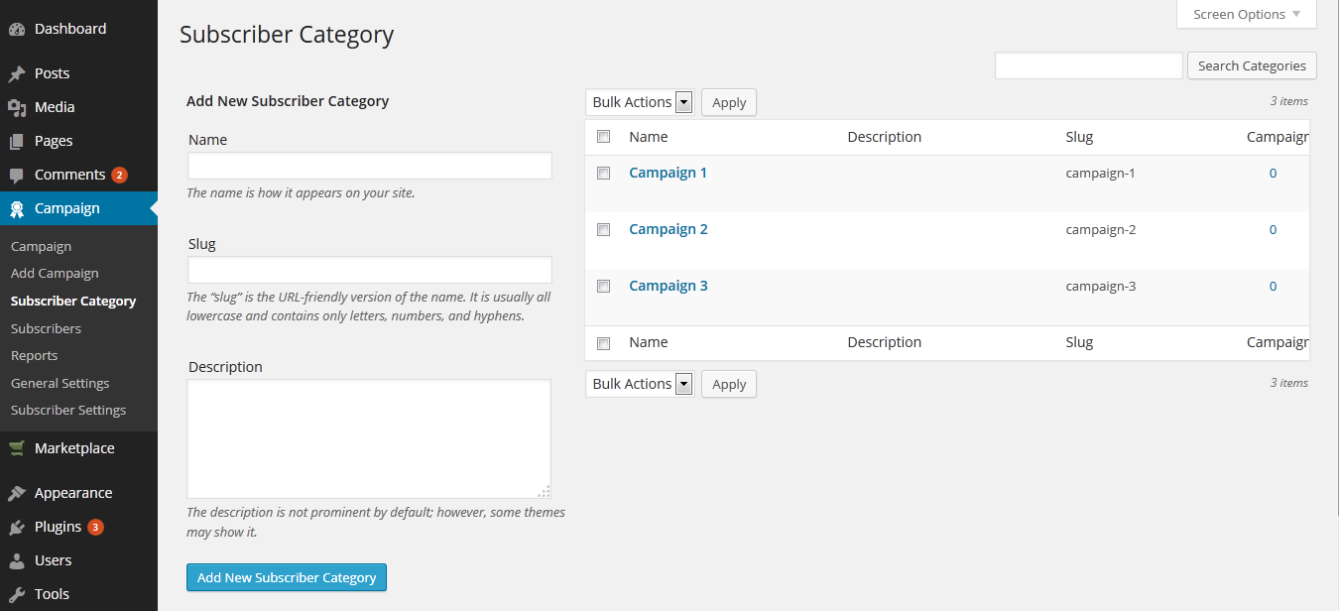Check the box beside Campaign 3

pyautogui.click(x=604, y=286)
